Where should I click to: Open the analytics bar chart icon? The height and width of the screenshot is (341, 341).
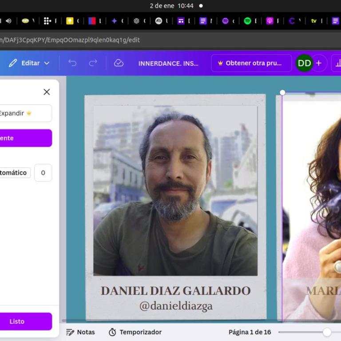click(x=337, y=63)
